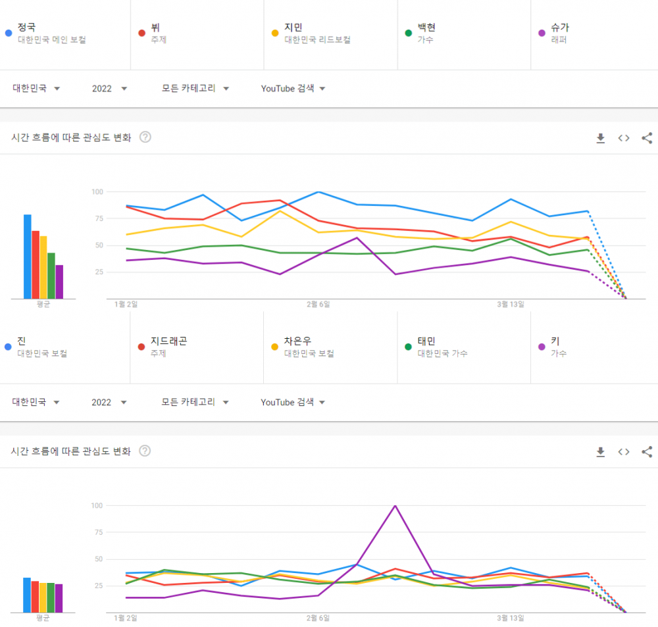The width and height of the screenshot is (658, 627).
Task: Click embed code icon on top chart
Action: click(624, 138)
